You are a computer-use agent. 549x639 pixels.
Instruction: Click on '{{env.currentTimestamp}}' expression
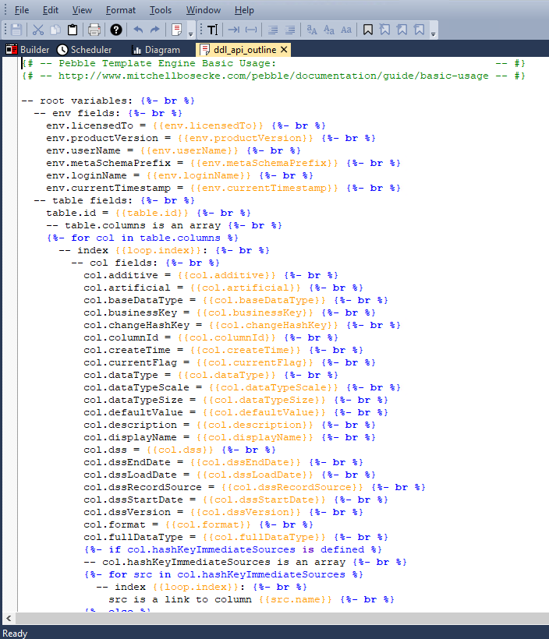click(264, 189)
